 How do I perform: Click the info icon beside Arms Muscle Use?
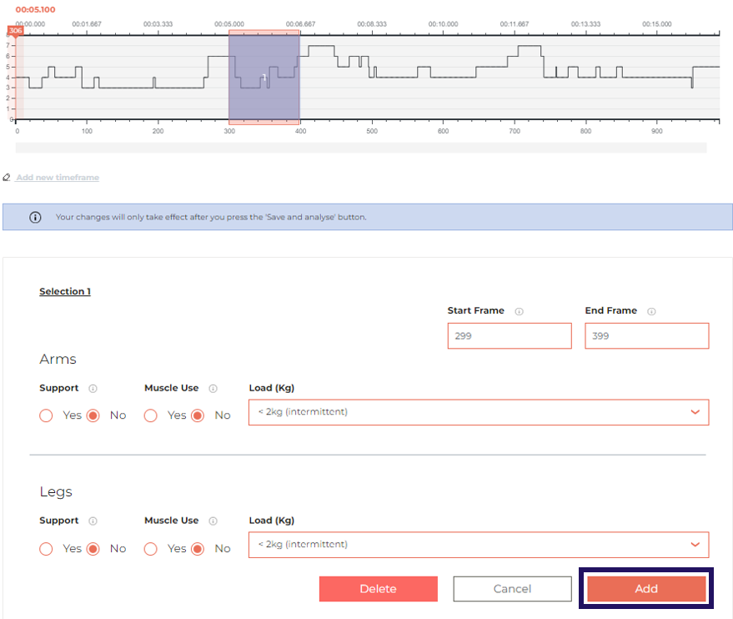(x=213, y=388)
